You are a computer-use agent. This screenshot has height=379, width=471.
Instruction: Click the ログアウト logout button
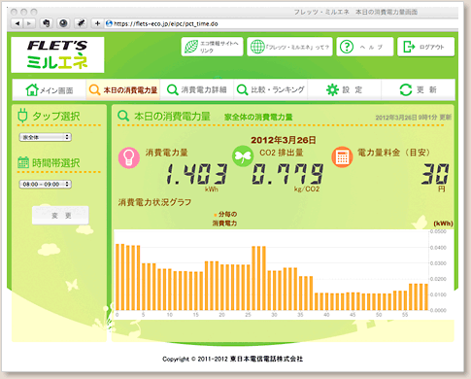[425, 47]
